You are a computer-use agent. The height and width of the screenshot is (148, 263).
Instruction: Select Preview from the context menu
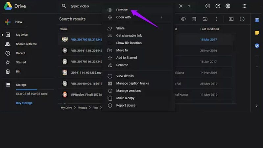click(x=122, y=10)
